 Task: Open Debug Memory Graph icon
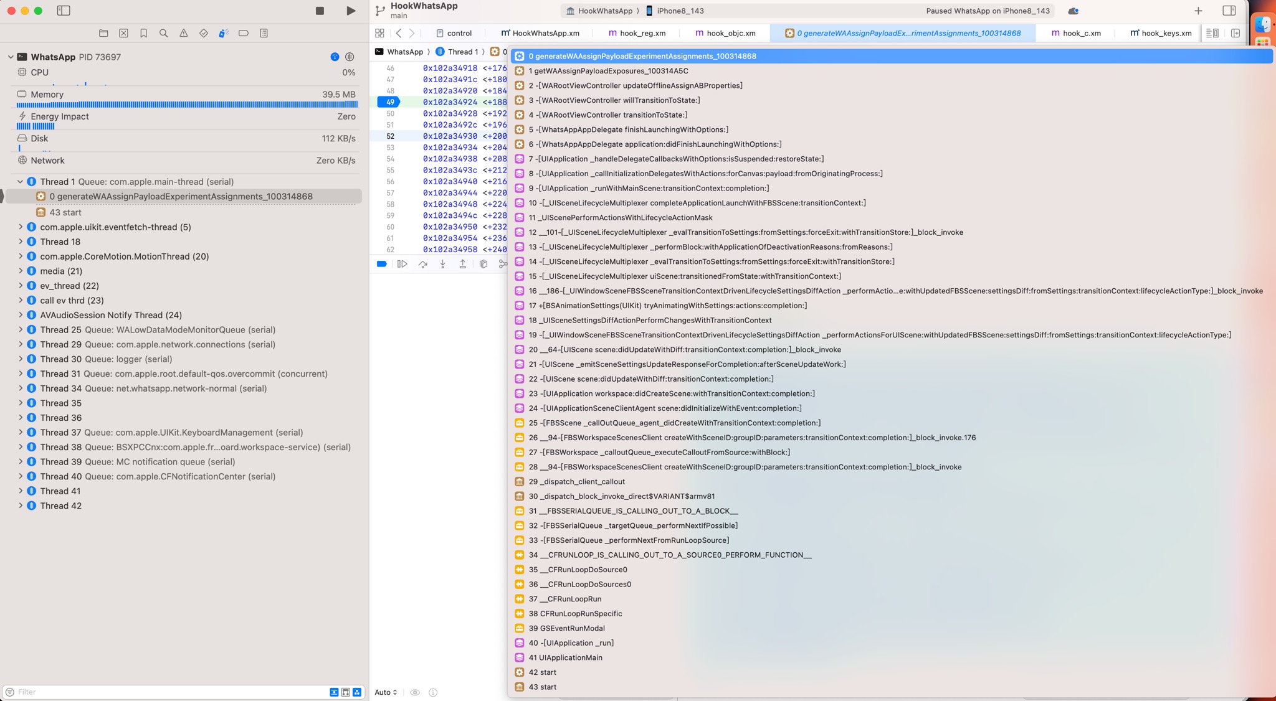pos(502,264)
